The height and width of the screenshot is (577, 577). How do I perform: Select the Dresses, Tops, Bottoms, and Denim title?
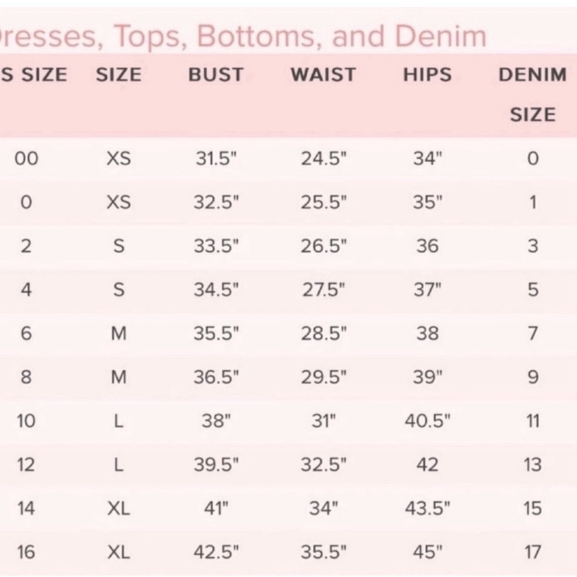click(243, 37)
